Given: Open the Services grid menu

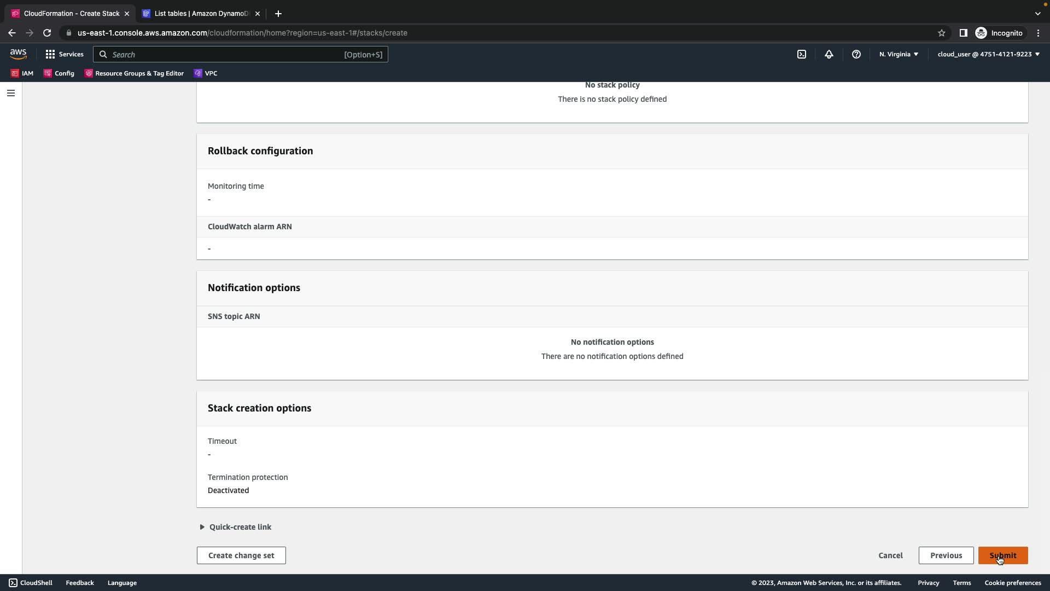Looking at the screenshot, I should click(x=65, y=54).
